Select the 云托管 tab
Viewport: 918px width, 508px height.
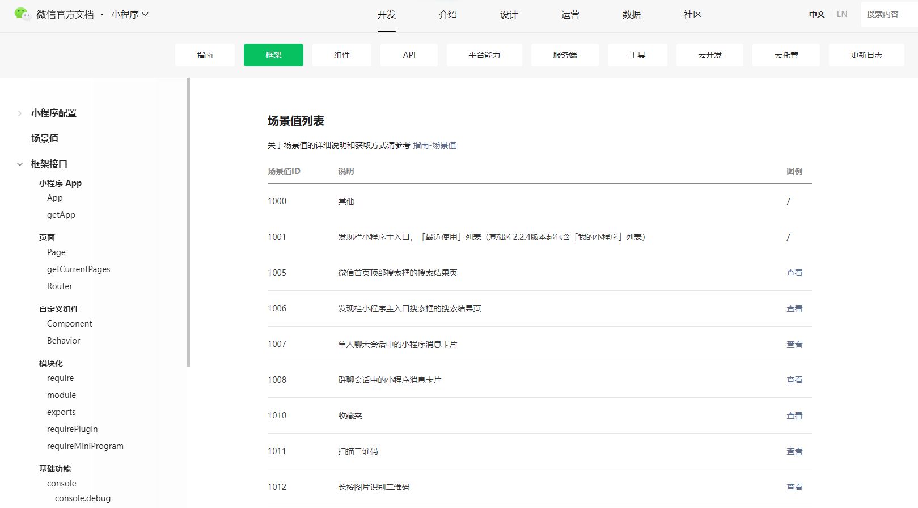[786, 55]
